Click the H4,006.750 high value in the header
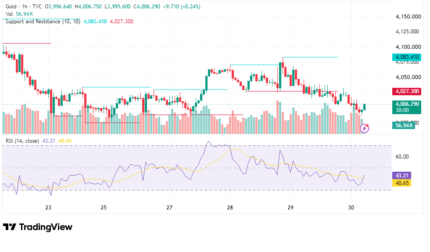Viewport: 430px width, 252px height. [88, 6]
